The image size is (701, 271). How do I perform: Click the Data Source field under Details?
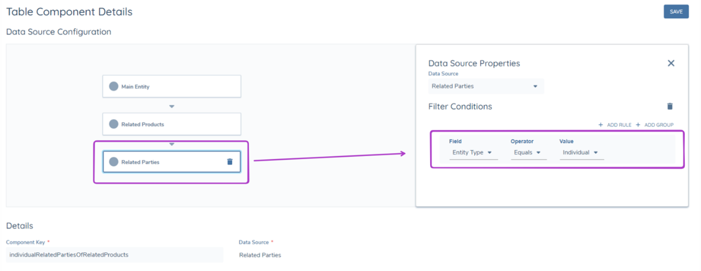pos(260,255)
